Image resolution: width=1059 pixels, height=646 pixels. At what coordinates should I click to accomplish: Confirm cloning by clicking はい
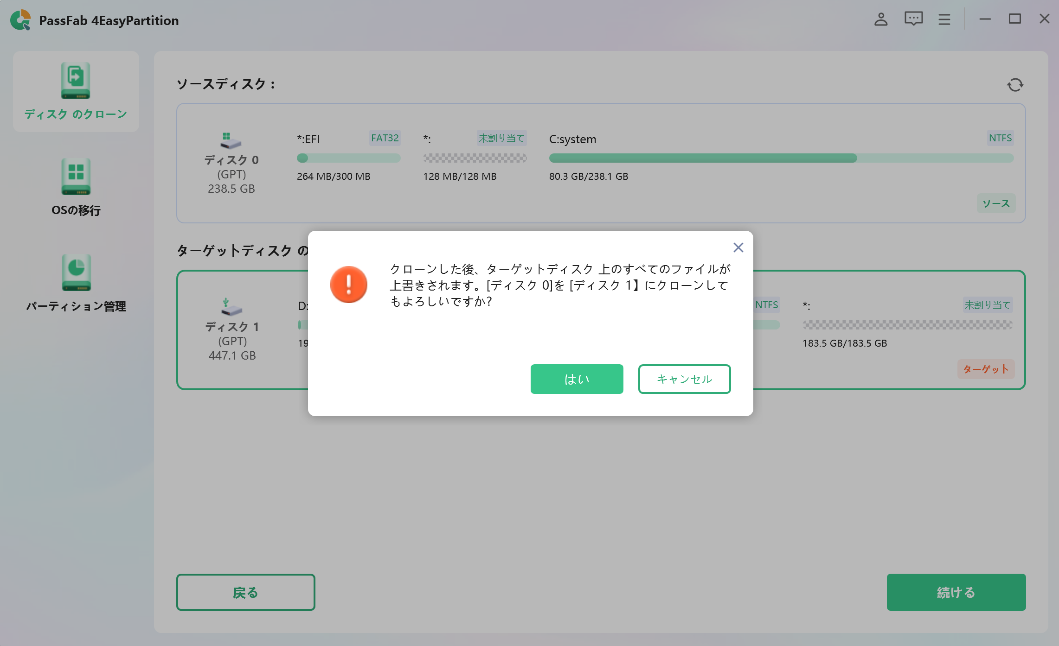(577, 379)
